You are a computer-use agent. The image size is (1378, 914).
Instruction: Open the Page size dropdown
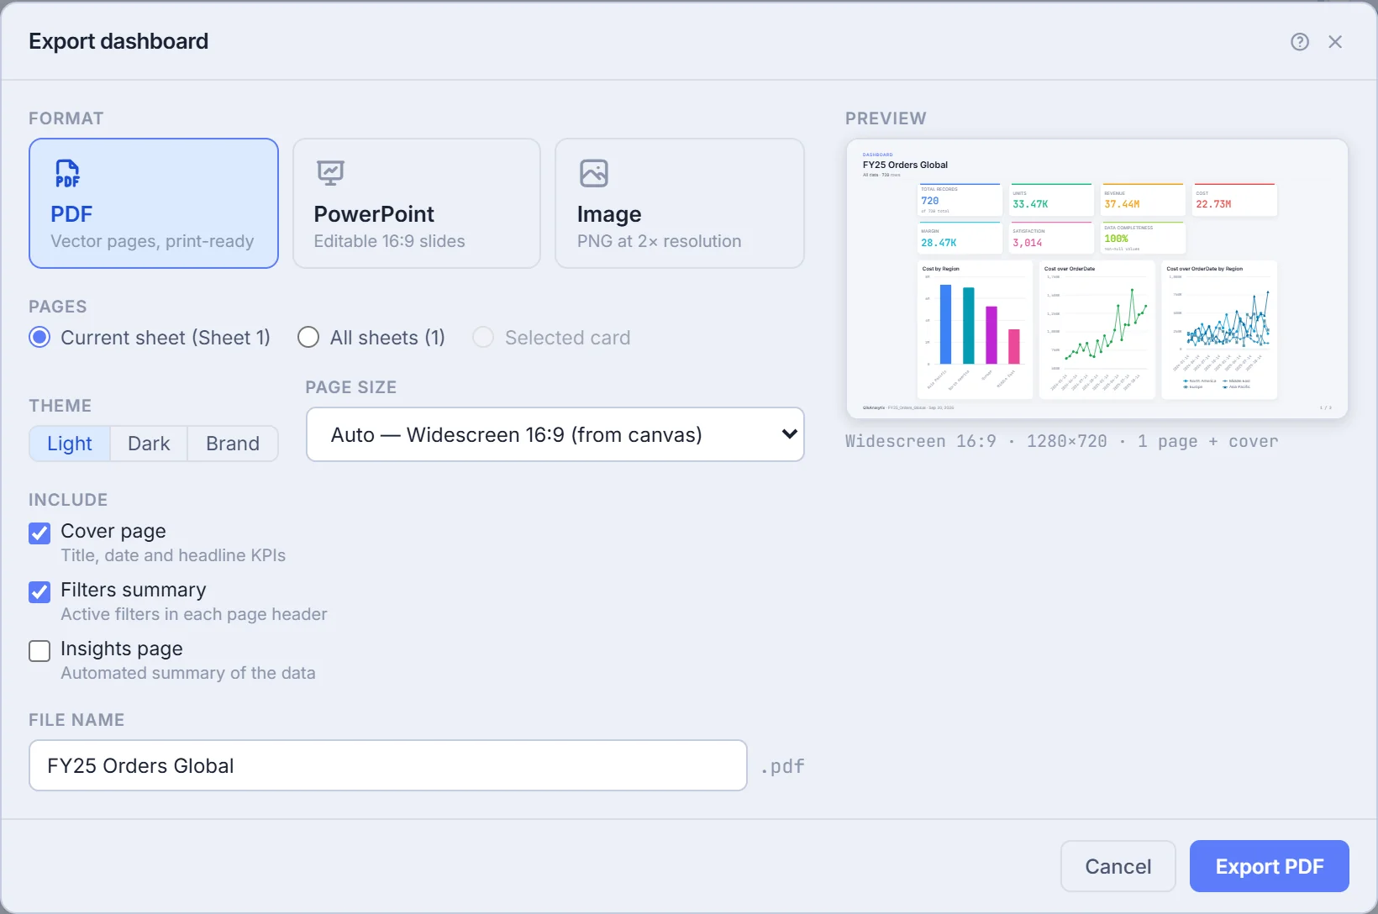tap(555, 434)
